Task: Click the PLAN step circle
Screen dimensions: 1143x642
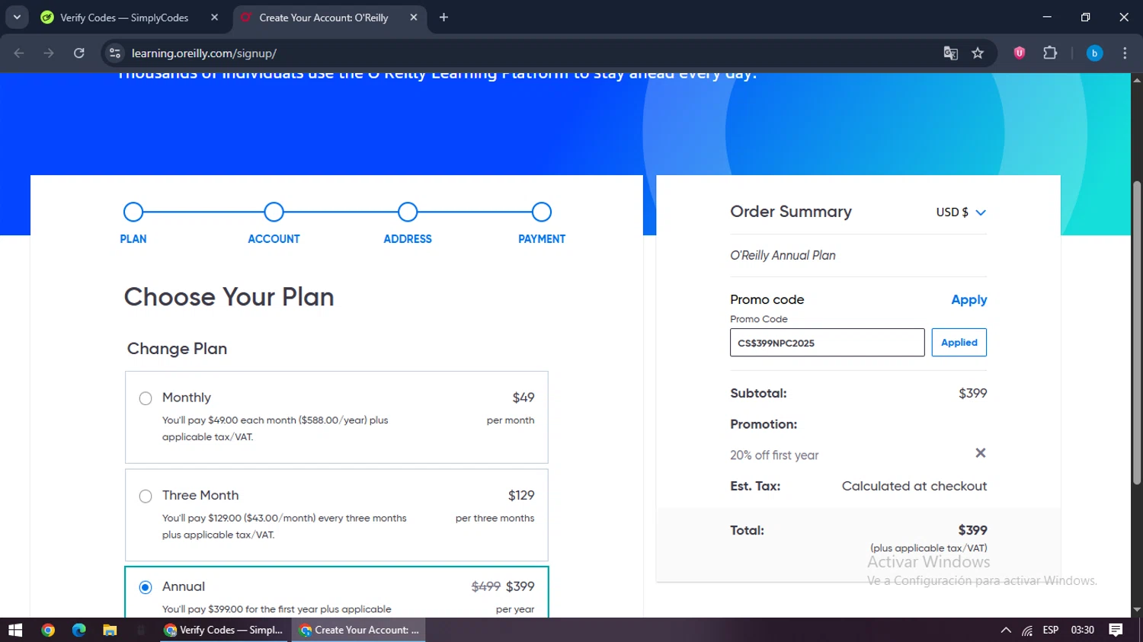Action: point(133,212)
